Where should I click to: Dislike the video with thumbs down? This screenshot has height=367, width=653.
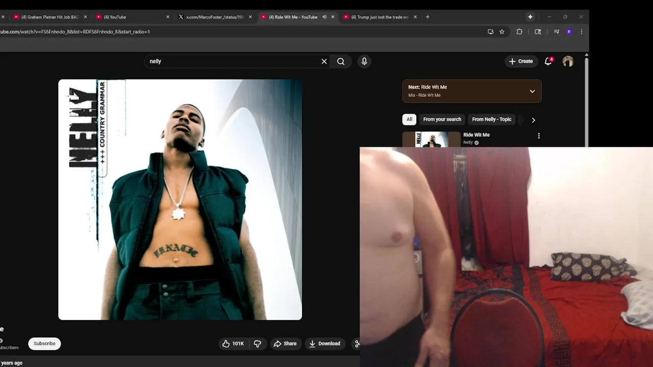coord(258,344)
